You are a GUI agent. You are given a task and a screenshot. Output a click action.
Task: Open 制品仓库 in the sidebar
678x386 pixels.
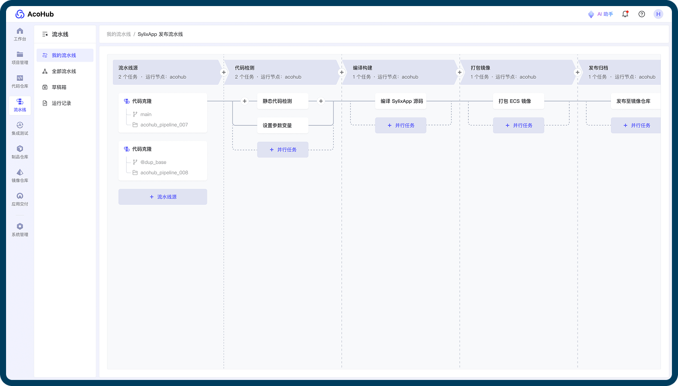[20, 152]
